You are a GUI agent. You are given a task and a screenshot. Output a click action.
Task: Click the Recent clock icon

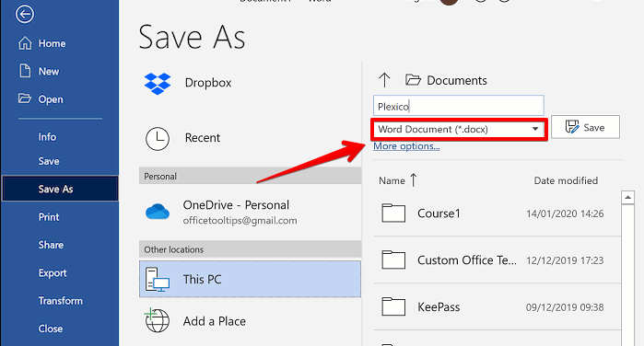click(158, 138)
